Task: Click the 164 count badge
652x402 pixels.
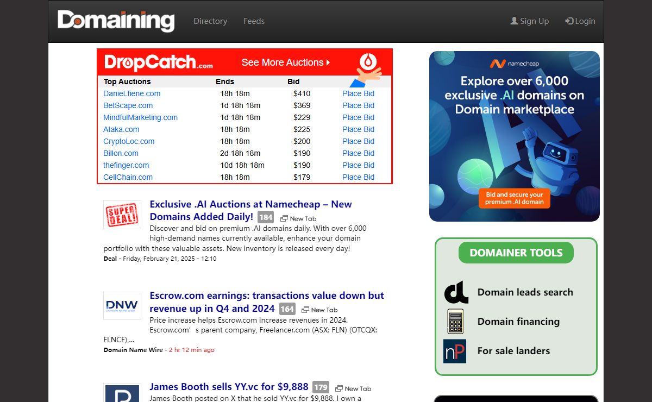Action: point(287,309)
